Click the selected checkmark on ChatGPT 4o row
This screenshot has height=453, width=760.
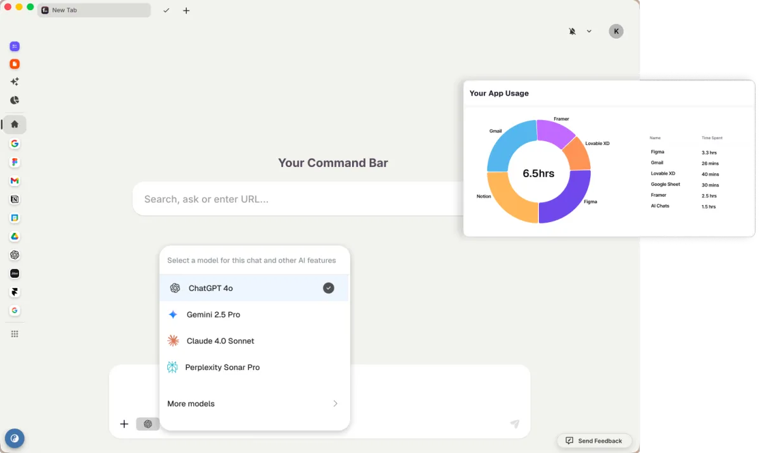[328, 288]
